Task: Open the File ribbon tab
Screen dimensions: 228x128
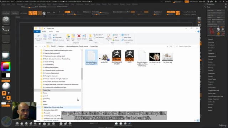Action: click(37, 32)
